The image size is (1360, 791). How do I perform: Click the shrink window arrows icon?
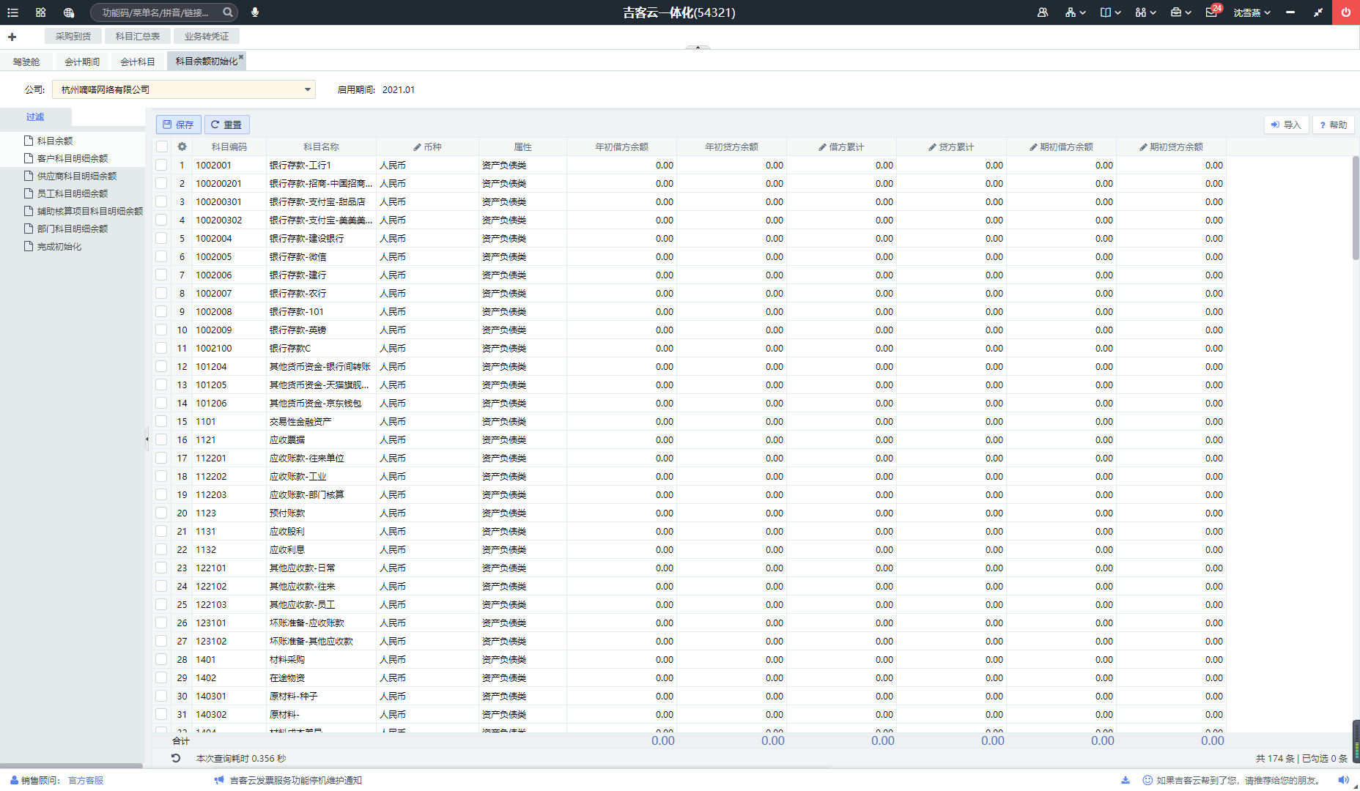1318,12
